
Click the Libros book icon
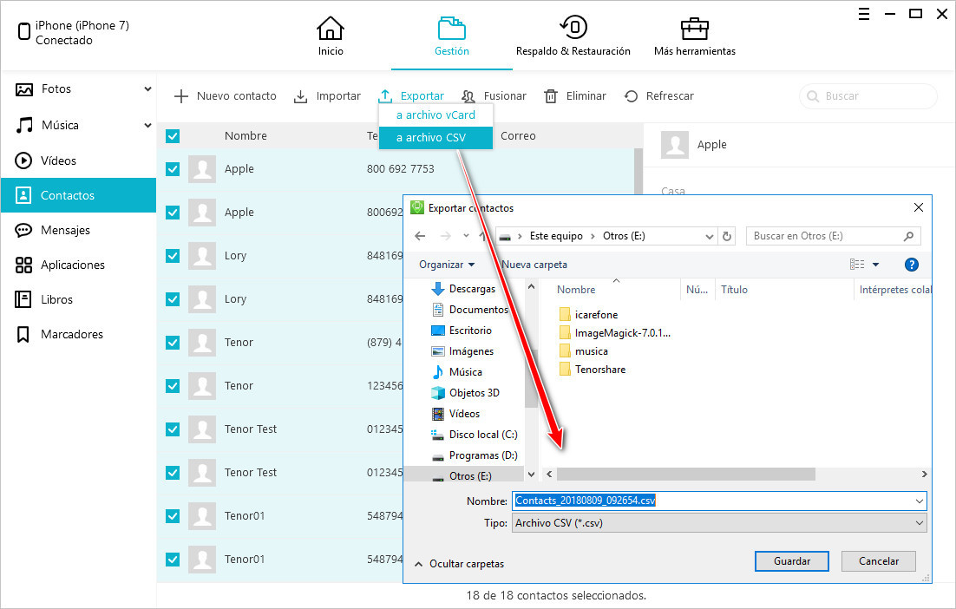pos(23,299)
